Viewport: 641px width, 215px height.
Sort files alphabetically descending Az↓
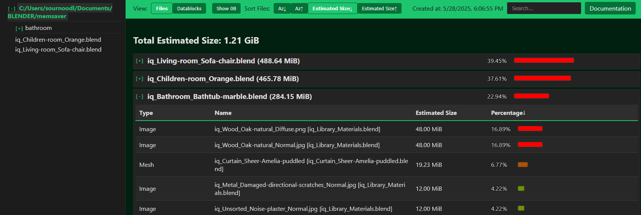coord(282,8)
